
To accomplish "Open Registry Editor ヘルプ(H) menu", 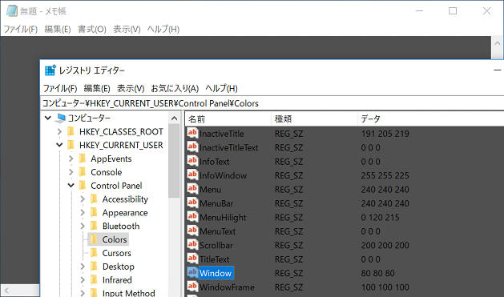I will [221, 88].
